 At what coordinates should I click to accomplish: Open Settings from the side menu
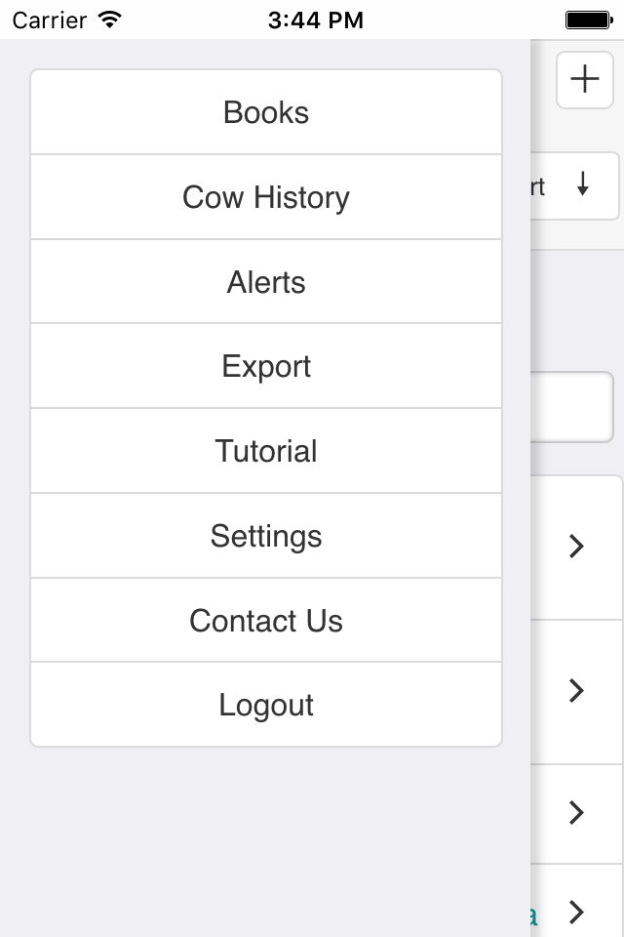(x=266, y=536)
